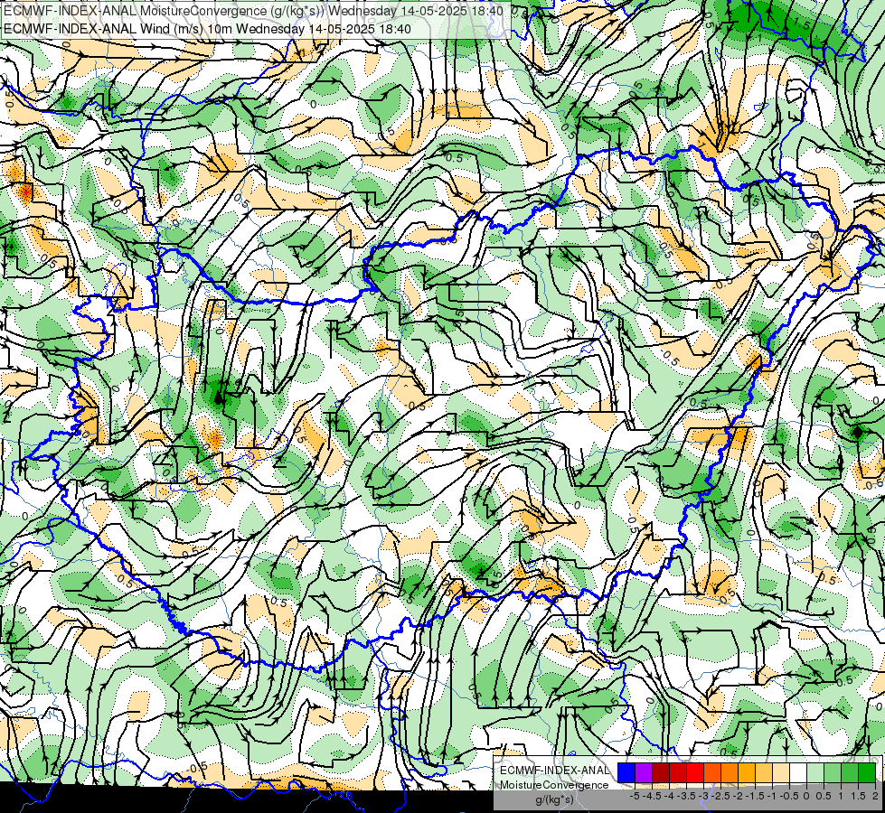The image size is (885, 813).
Task: Pick the orange legend swatch from -2.5 to -2
Action: coord(730,773)
